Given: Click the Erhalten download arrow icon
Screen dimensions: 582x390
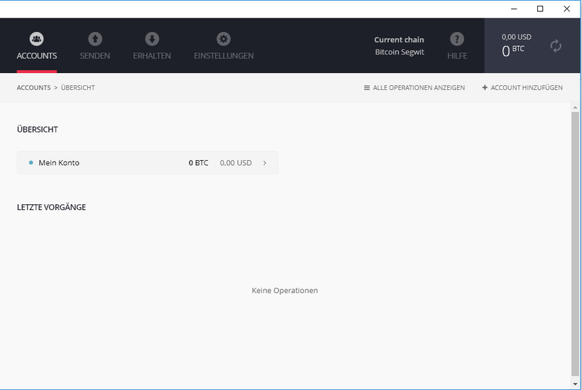Looking at the screenshot, I should [152, 39].
